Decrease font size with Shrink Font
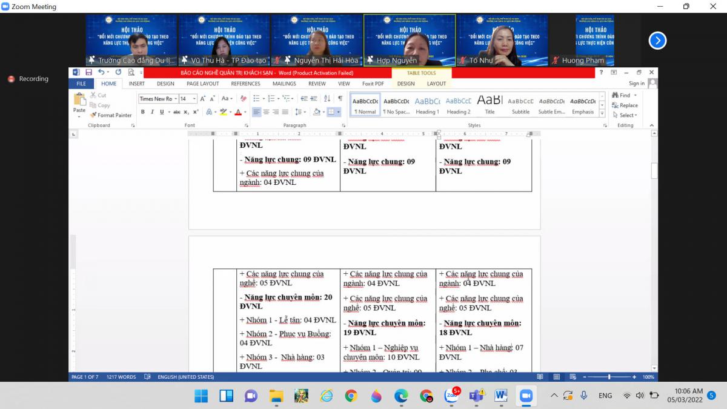This screenshot has height=409, width=727. click(x=213, y=99)
